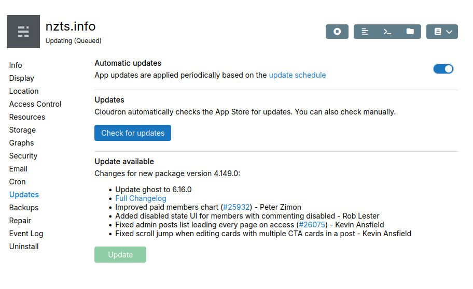Open the app logs viewer icon

tap(365, 32)
